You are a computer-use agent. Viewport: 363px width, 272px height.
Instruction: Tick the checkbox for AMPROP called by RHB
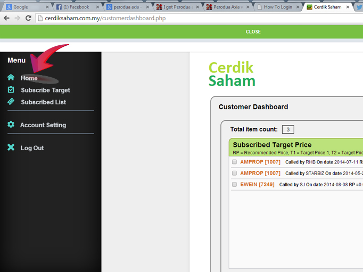234,162
